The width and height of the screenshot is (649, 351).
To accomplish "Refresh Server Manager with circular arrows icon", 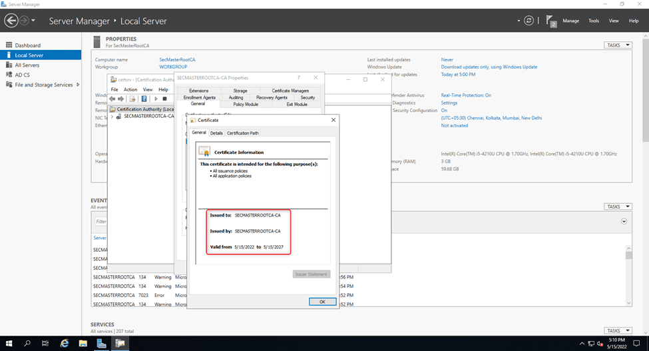I will point(529,20).
